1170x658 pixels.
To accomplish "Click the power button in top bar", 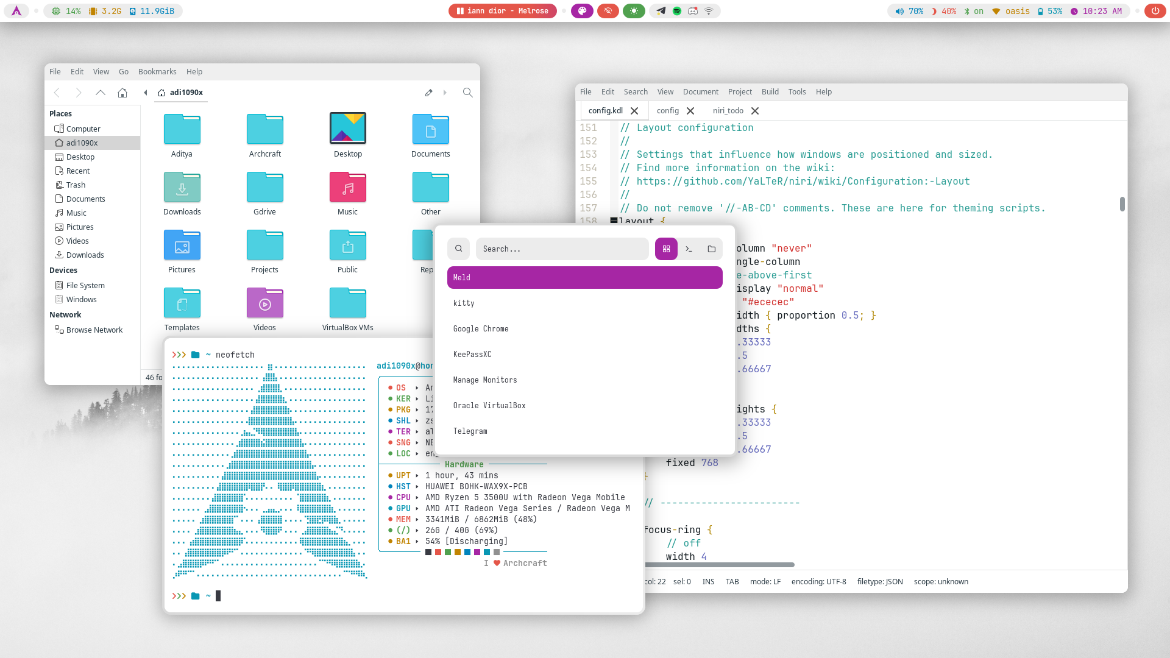I will 1155,11.
